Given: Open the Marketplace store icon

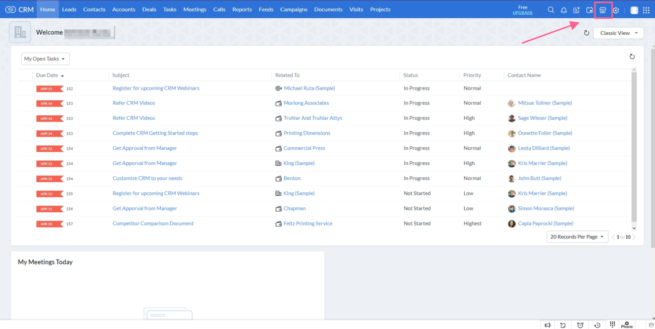Looking at the screenshot, I should coord(603,10).
